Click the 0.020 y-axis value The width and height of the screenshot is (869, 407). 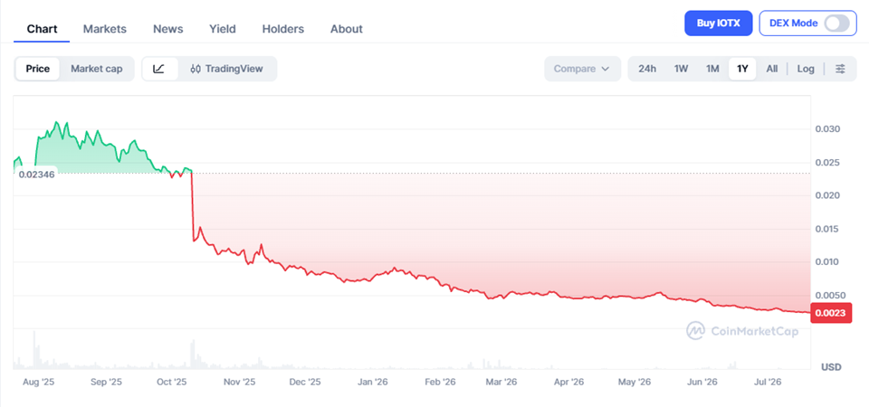click(827, 195)
